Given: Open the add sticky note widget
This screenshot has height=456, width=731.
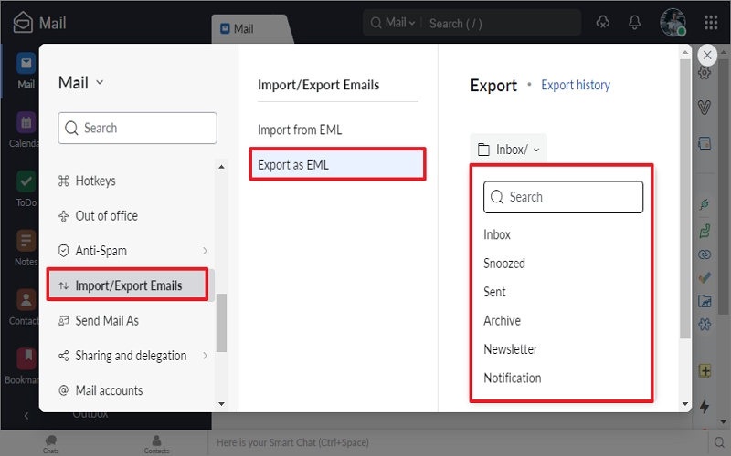Looking at the screenshot, I should [705, 371].
